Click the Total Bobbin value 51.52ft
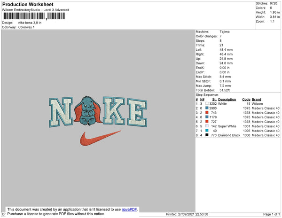 (225, 90)
